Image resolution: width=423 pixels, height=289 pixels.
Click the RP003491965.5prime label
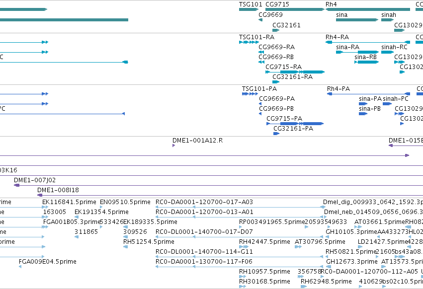coord(272,222)
